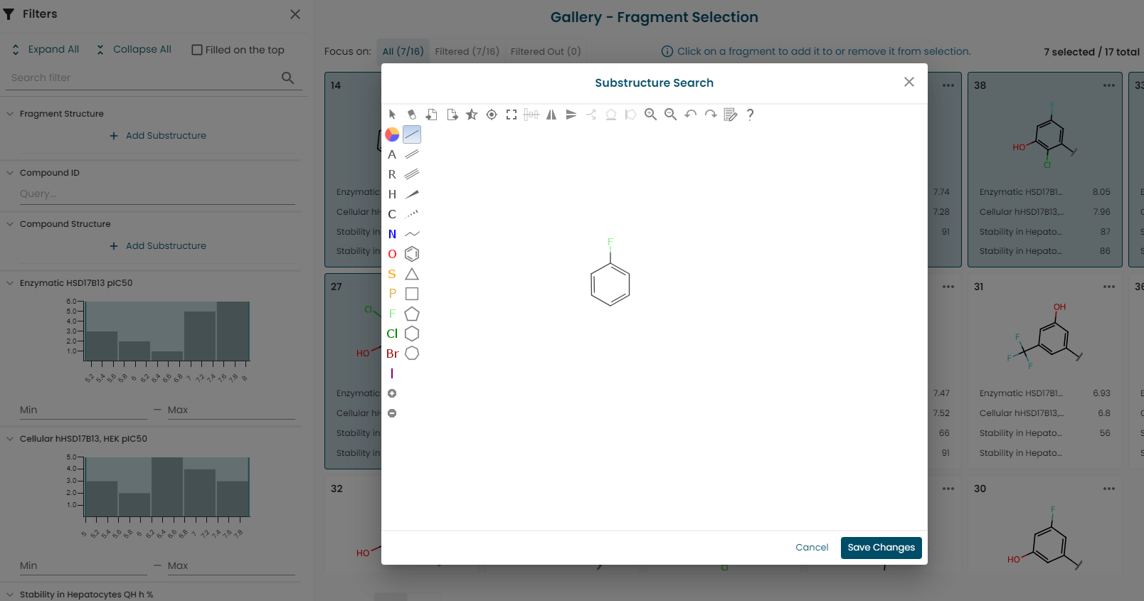Expand Stability in Hepatocytes QH section
The width and height of the screenshot is (1144, 601).
pos(10,595)
